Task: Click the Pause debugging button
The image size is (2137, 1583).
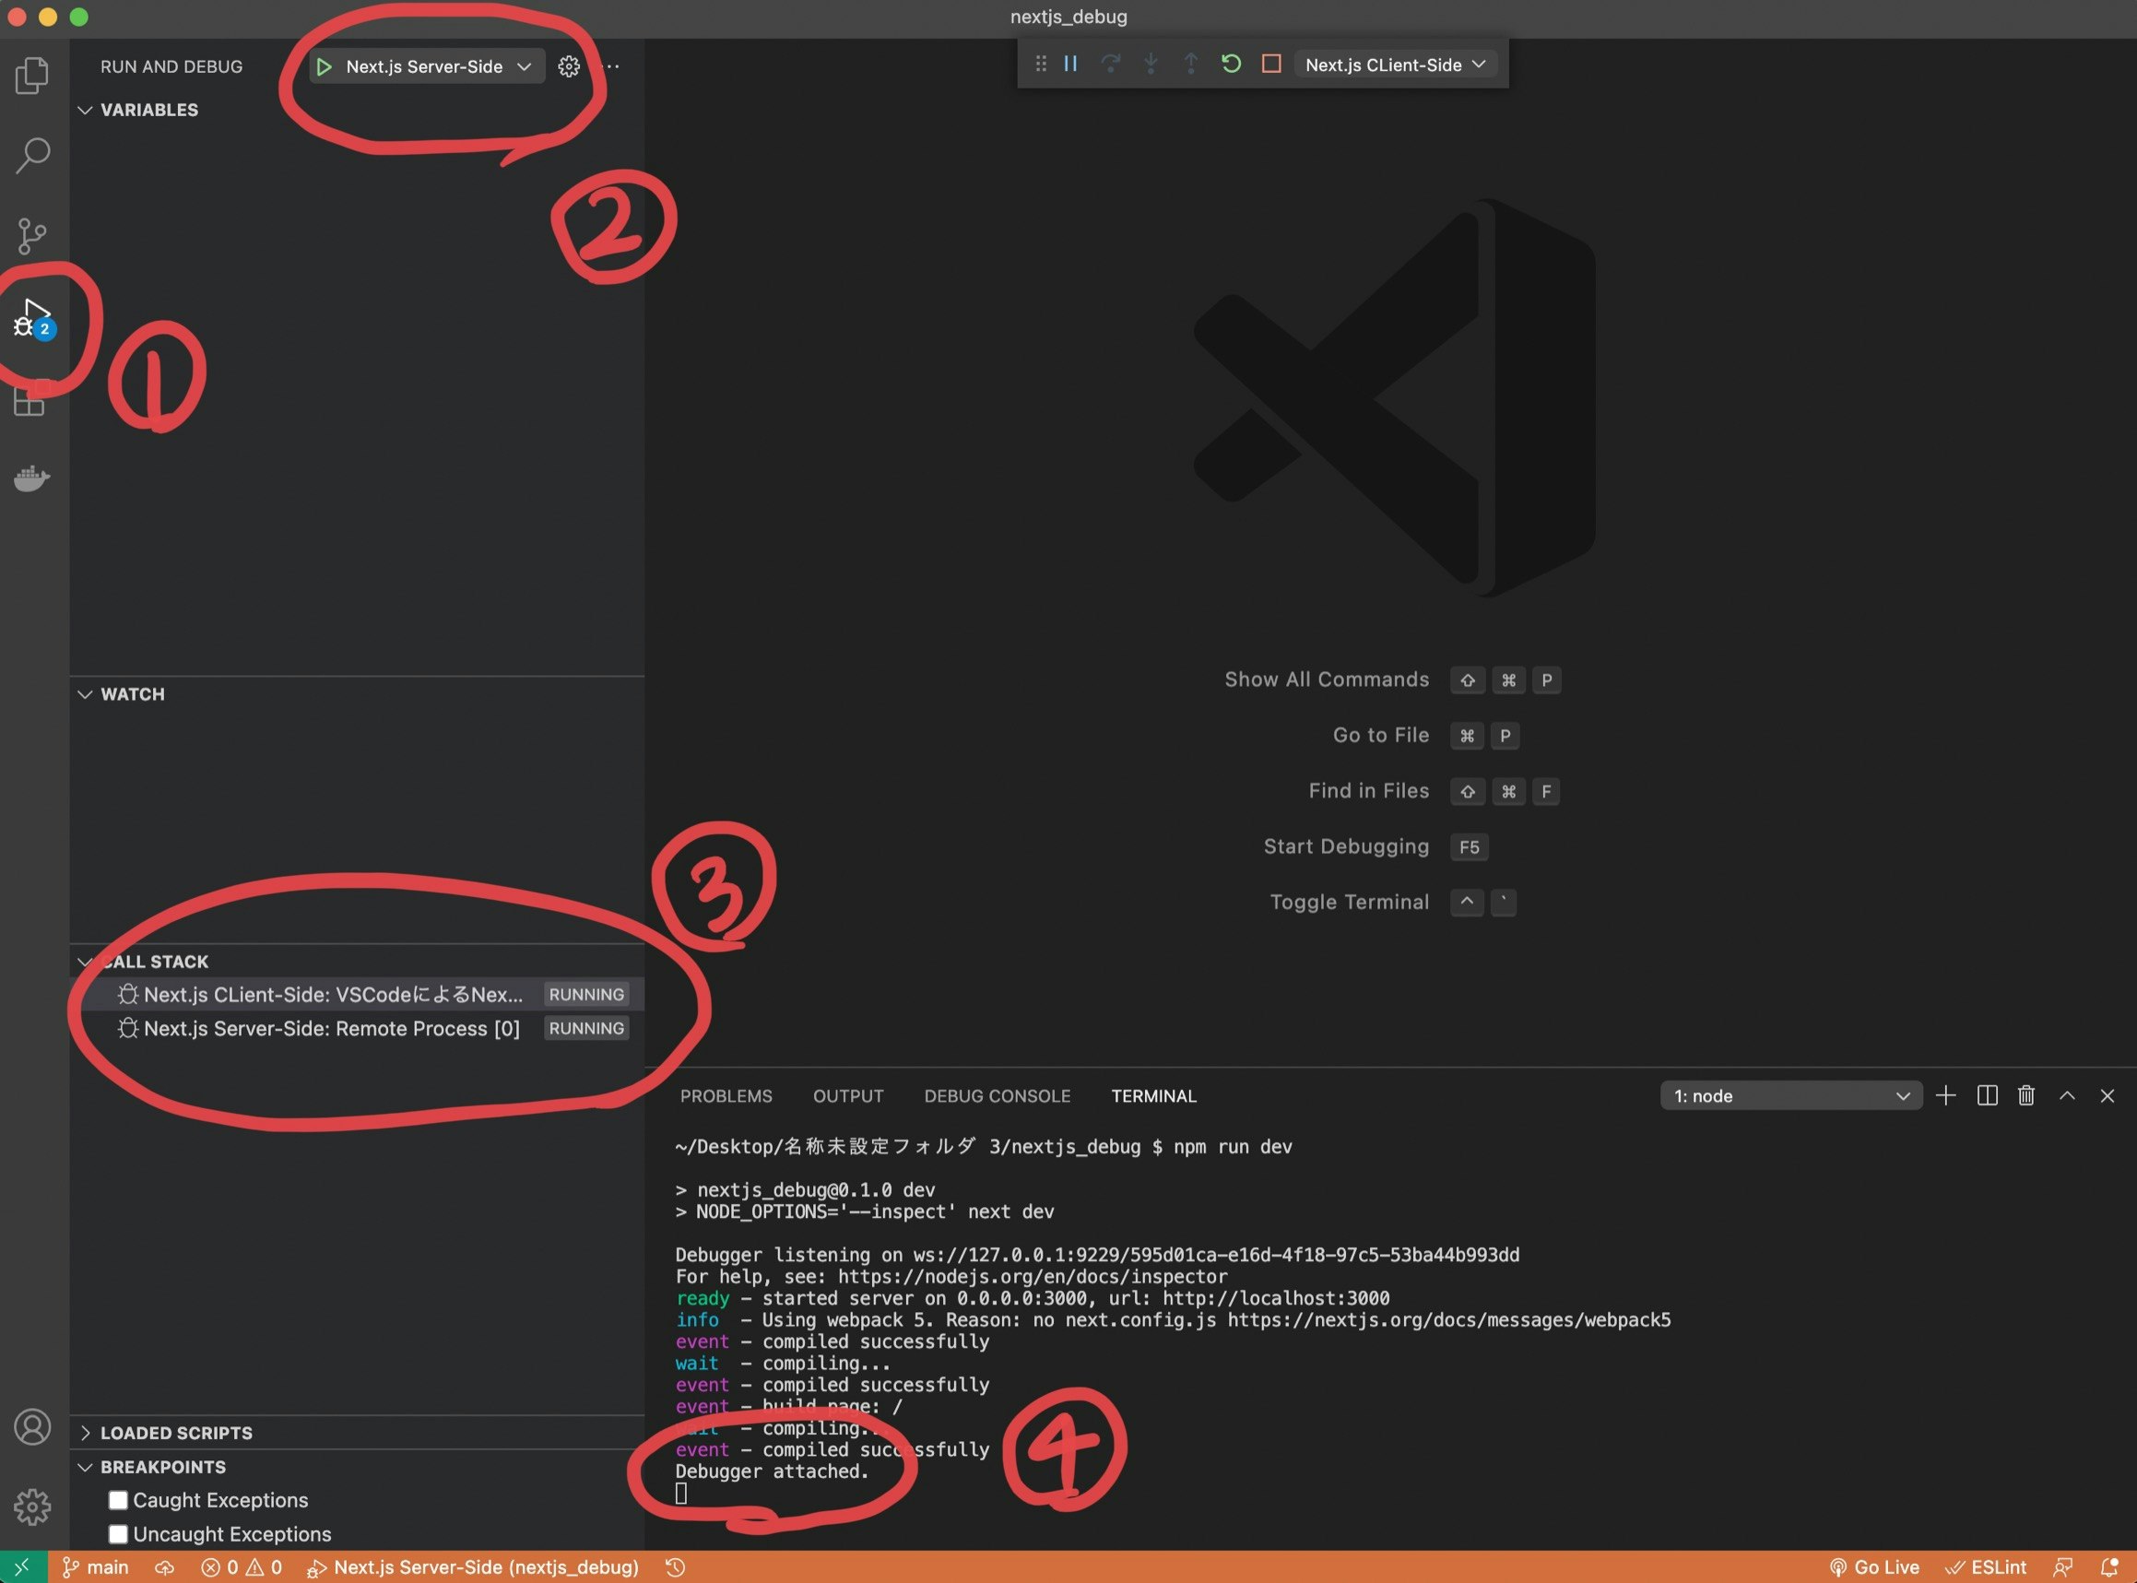Action: tap(1070, 65)
